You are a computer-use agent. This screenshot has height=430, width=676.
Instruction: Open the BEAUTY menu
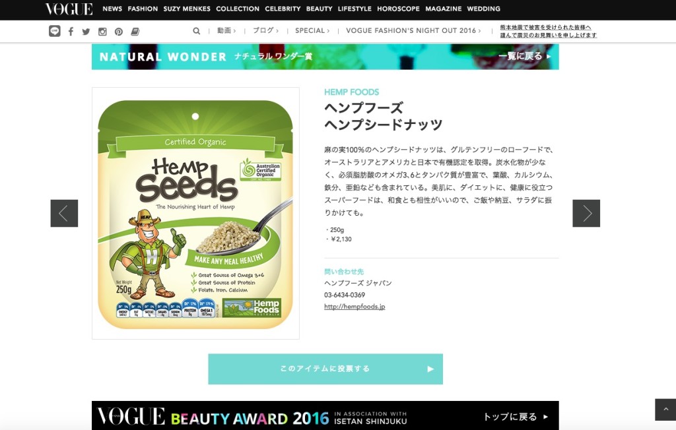click(319, 9)
